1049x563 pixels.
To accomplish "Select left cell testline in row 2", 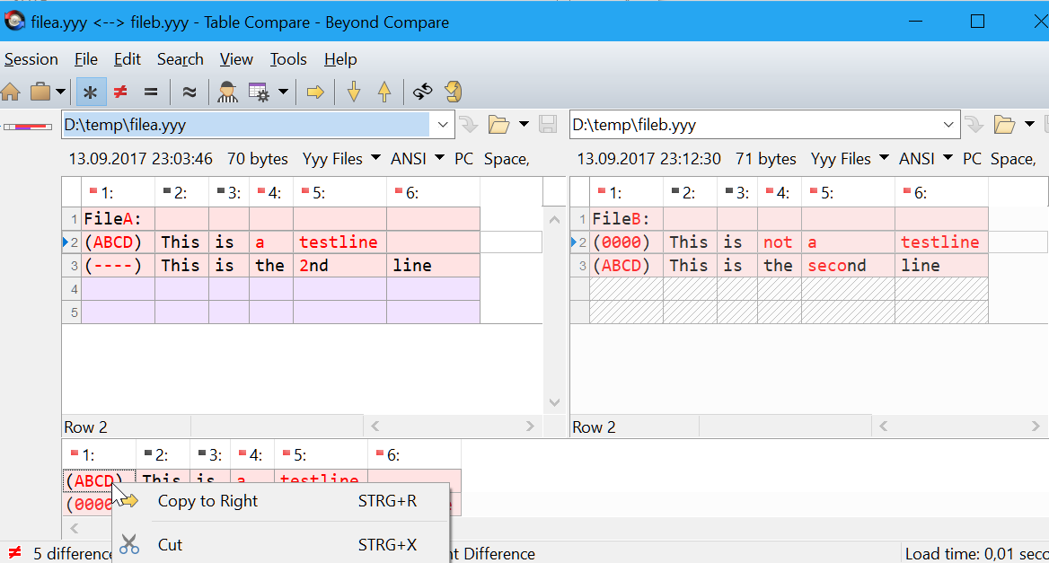I will pyautogui.click(x=339, y=242).
